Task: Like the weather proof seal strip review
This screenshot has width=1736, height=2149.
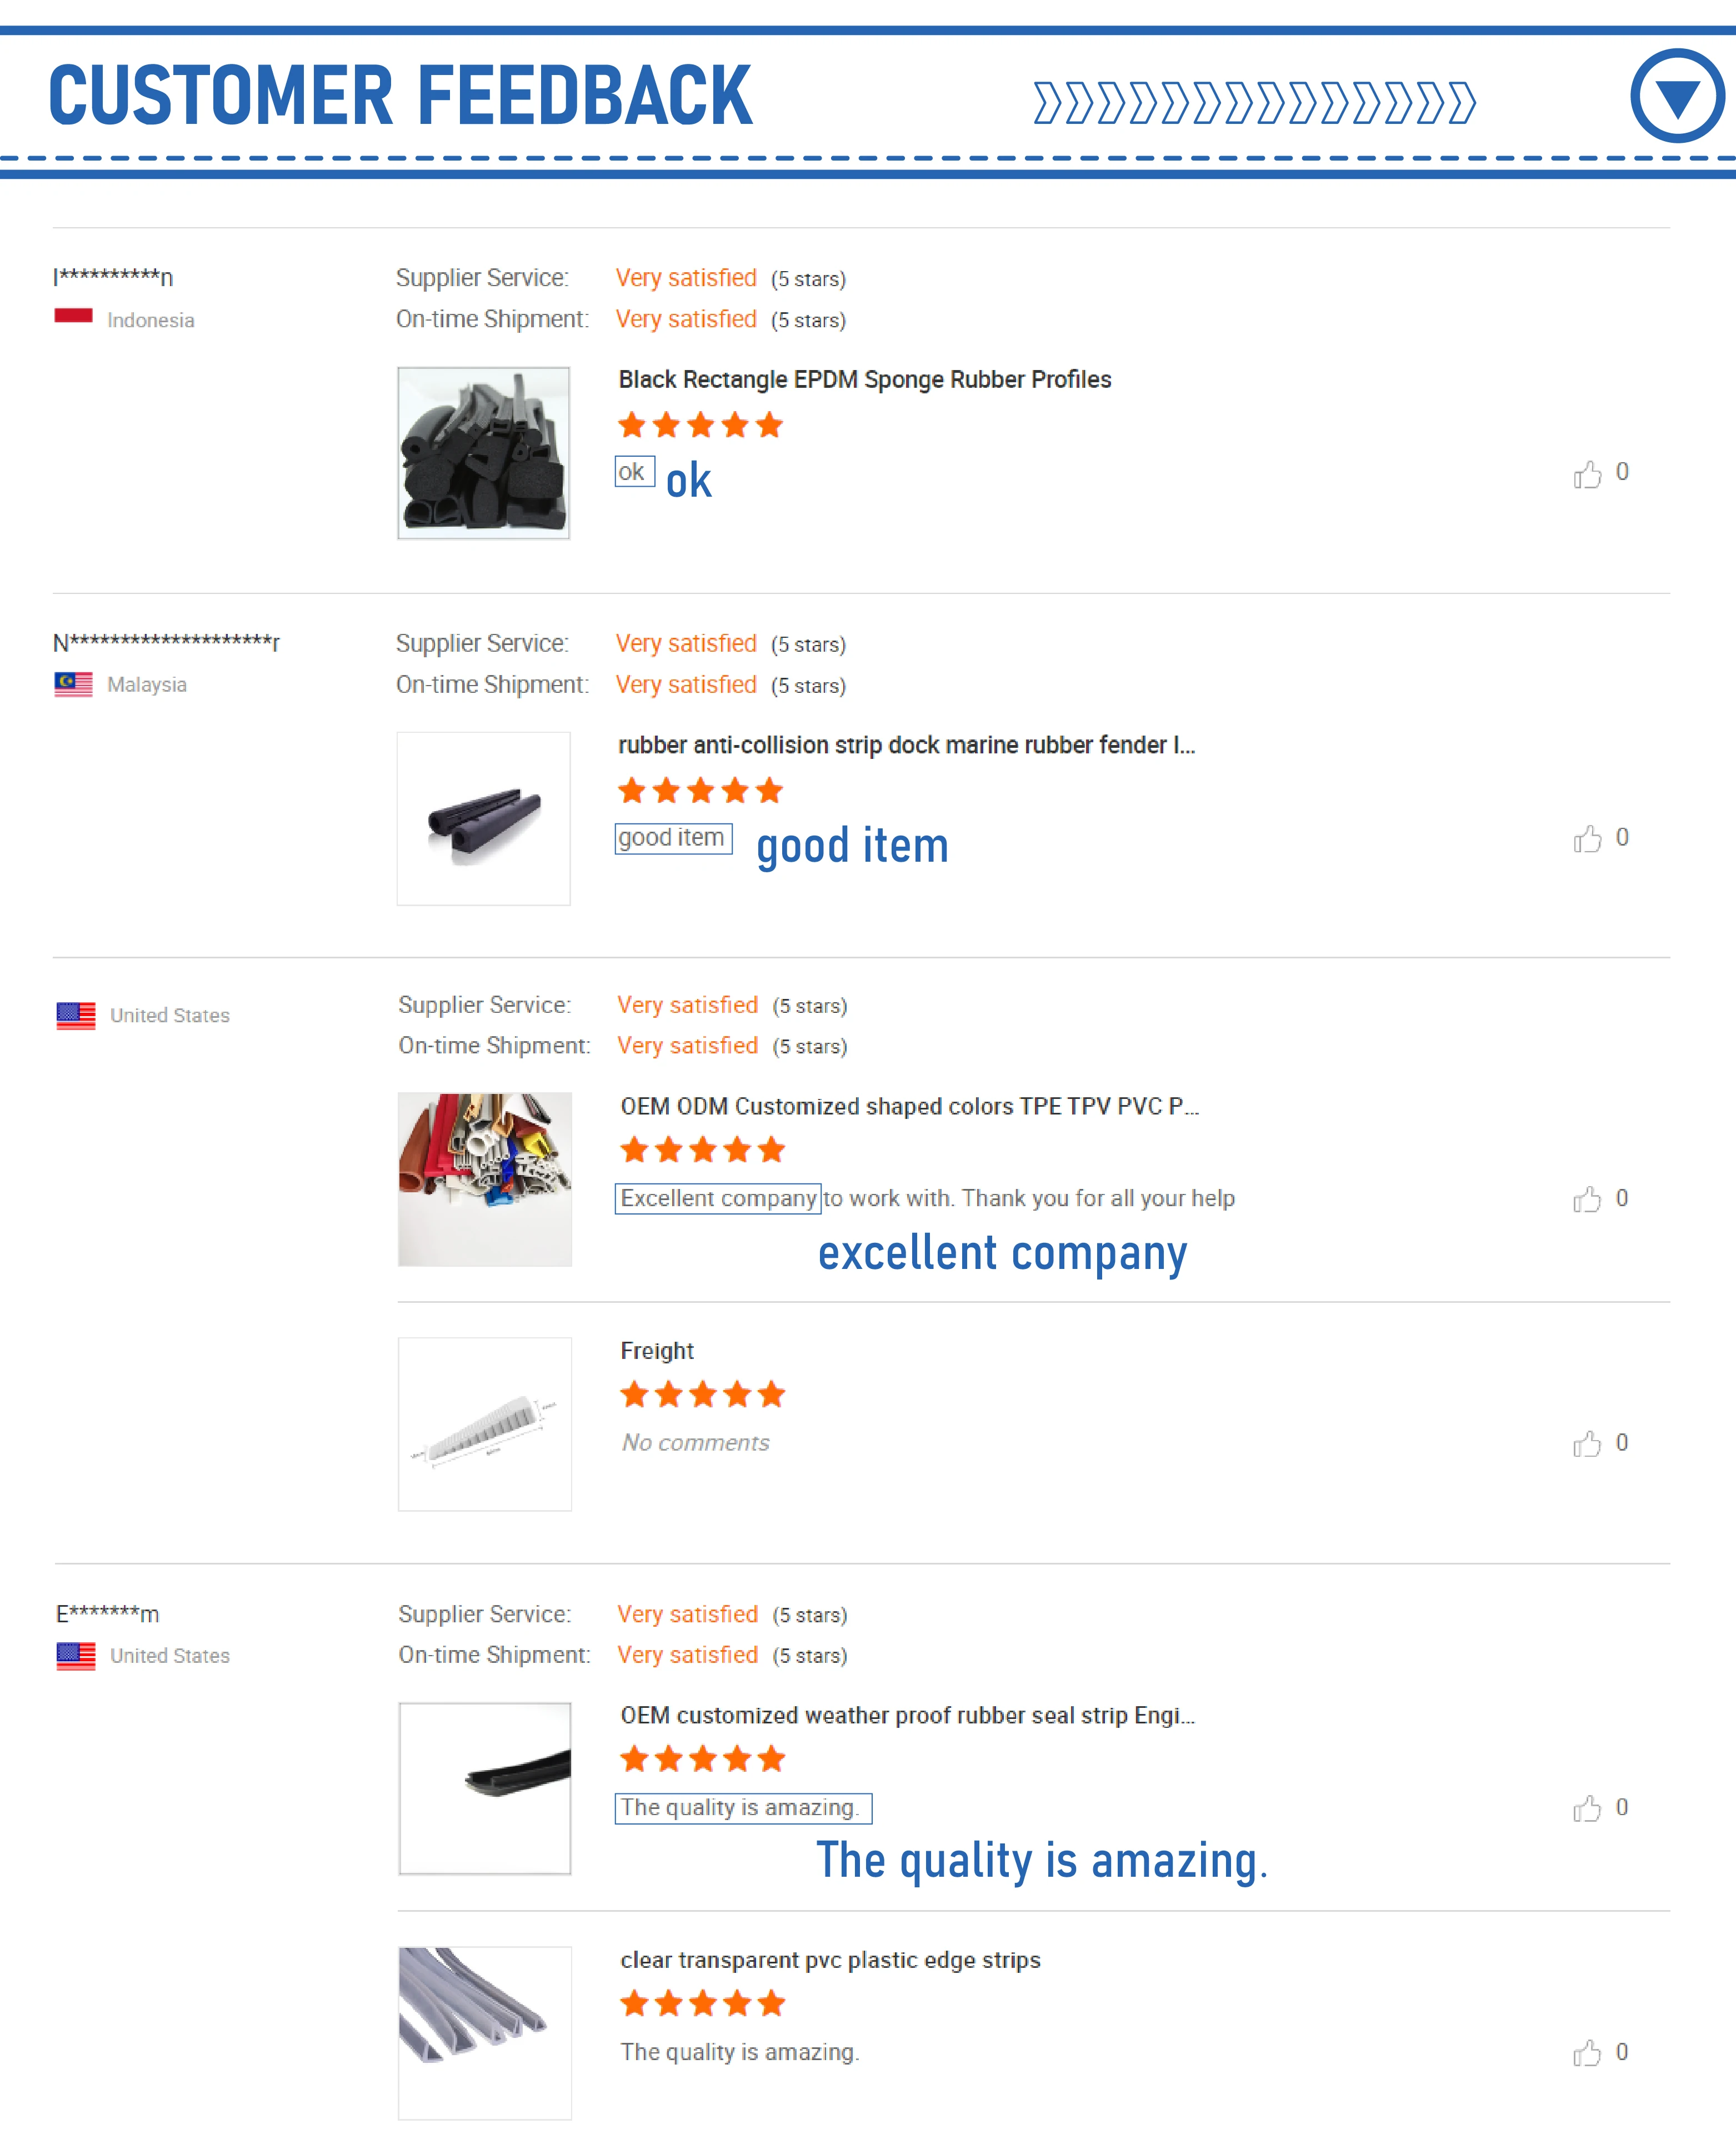Action: point(1587,1808)
